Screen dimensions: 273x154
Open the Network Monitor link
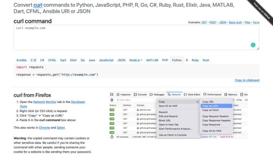(x=45, y=102)
